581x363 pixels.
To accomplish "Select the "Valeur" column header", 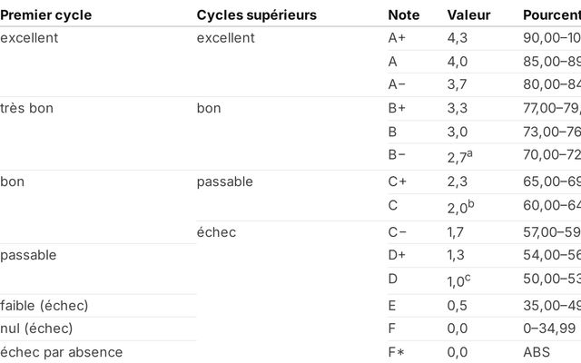I will (x=469, y=15).
